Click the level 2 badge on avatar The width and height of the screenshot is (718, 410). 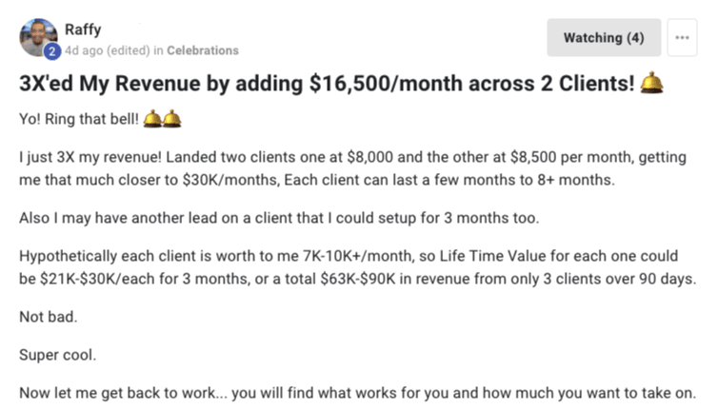pyautogui.click(x=53, y=50)
